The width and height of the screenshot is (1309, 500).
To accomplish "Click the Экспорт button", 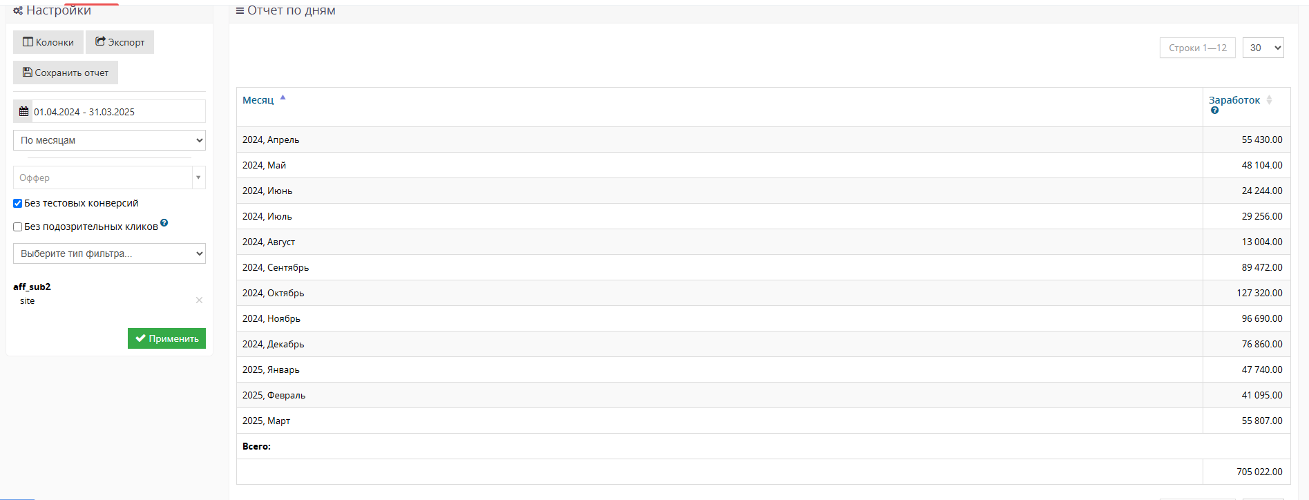I will point(120,42).
